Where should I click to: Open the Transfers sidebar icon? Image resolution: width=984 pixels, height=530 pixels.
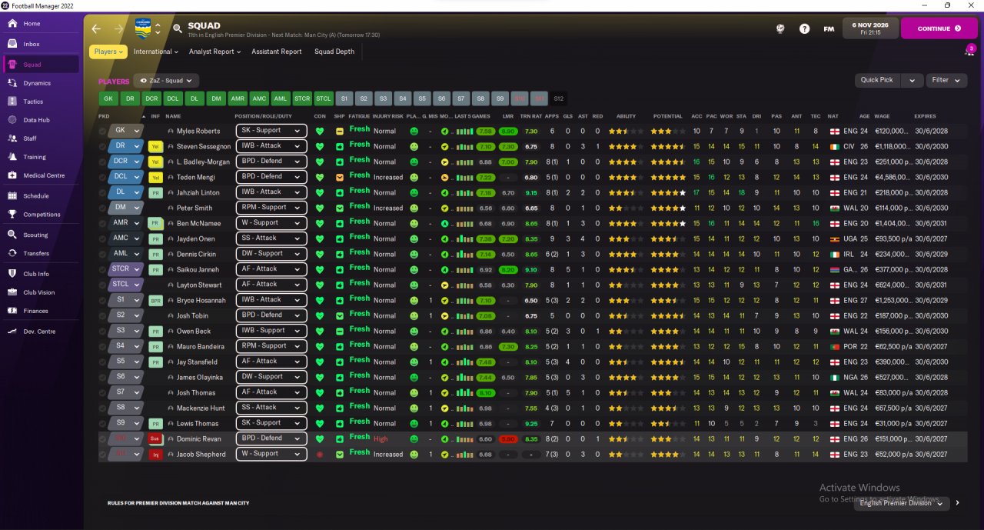(12, 253)
